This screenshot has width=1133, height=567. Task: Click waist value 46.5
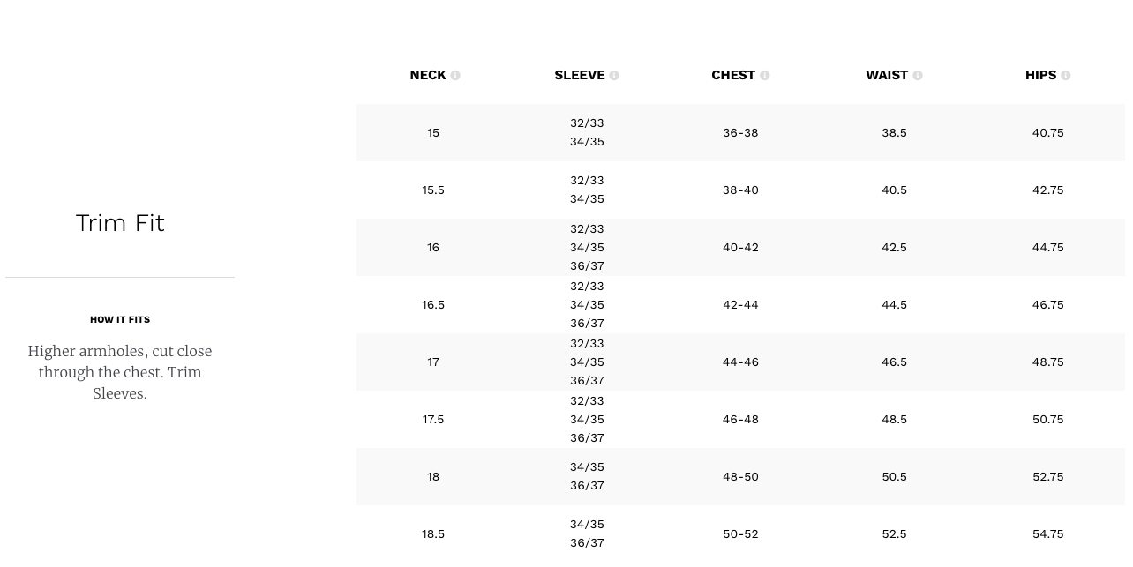(x=894, y=362)
